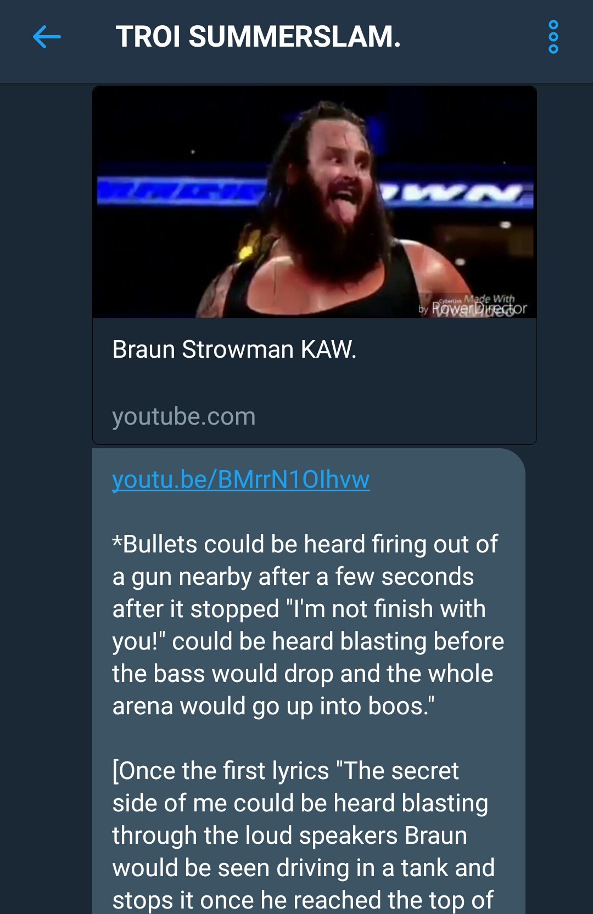Select the paragraph beginning "*Bullets could be heard"
Screen dimensions: 593x914
tap(308, 625)
